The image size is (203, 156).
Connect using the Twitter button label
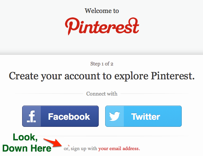[146, 116]
